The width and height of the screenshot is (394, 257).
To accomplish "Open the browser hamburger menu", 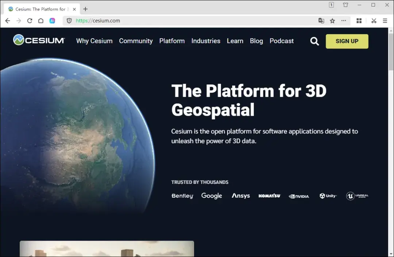I will (x=385, y=21).
